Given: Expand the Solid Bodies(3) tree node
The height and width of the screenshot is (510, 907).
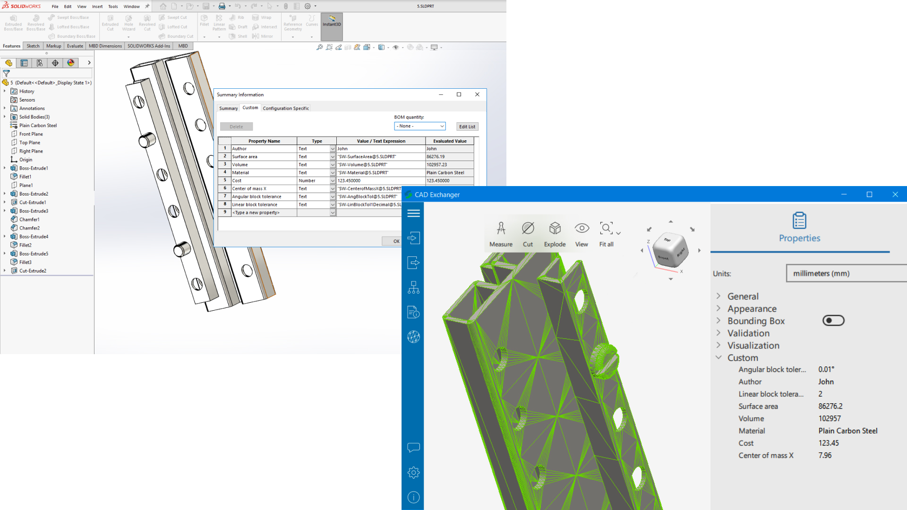Looking at the screenshot, I should [x=5, y=117].
